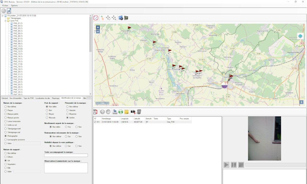Collapse the FR_brahim root tree node
Image resolution: width=307 pixels, height=184 pixels.
click(2, 16)
